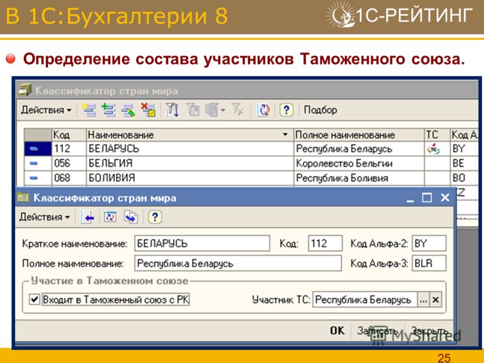
Task: Click disabled clear filter icon
Action: pyautogui.click(x=238, y=110)
